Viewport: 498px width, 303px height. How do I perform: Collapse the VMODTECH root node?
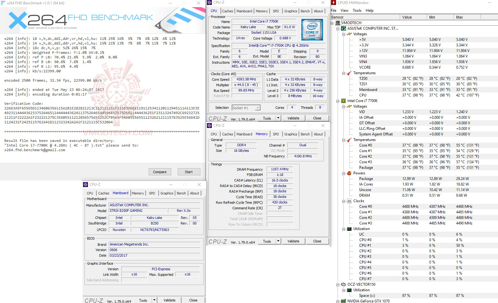332,23
